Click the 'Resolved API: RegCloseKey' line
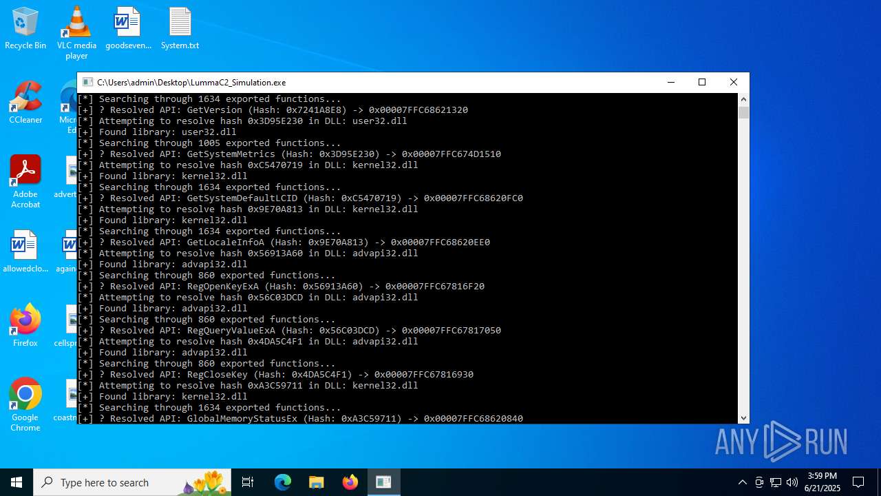881x496 pixels. pos(275,374)
